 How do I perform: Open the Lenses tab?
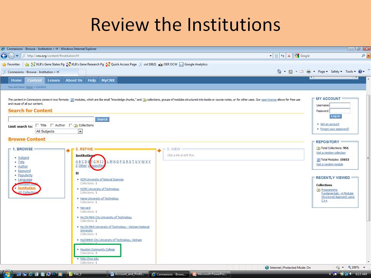tap(54, 80)
